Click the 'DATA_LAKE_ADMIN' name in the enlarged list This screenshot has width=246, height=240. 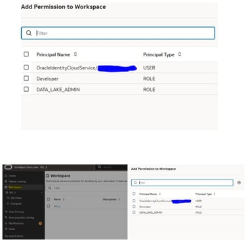point(58,90)
